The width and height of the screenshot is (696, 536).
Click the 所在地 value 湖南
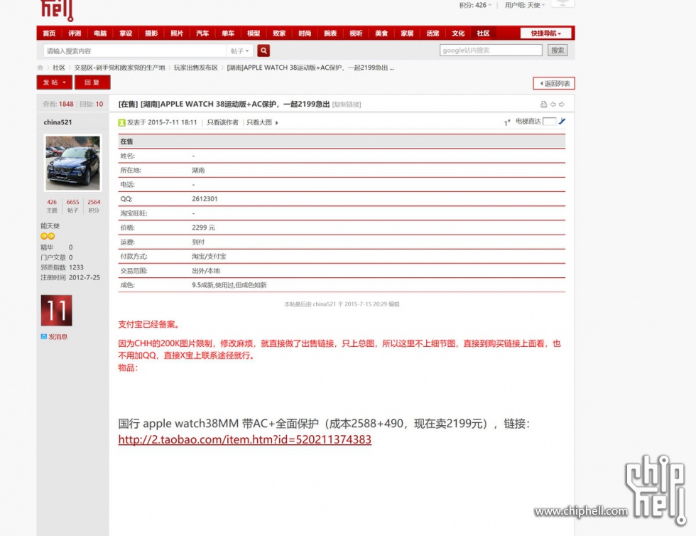[198, 170]
